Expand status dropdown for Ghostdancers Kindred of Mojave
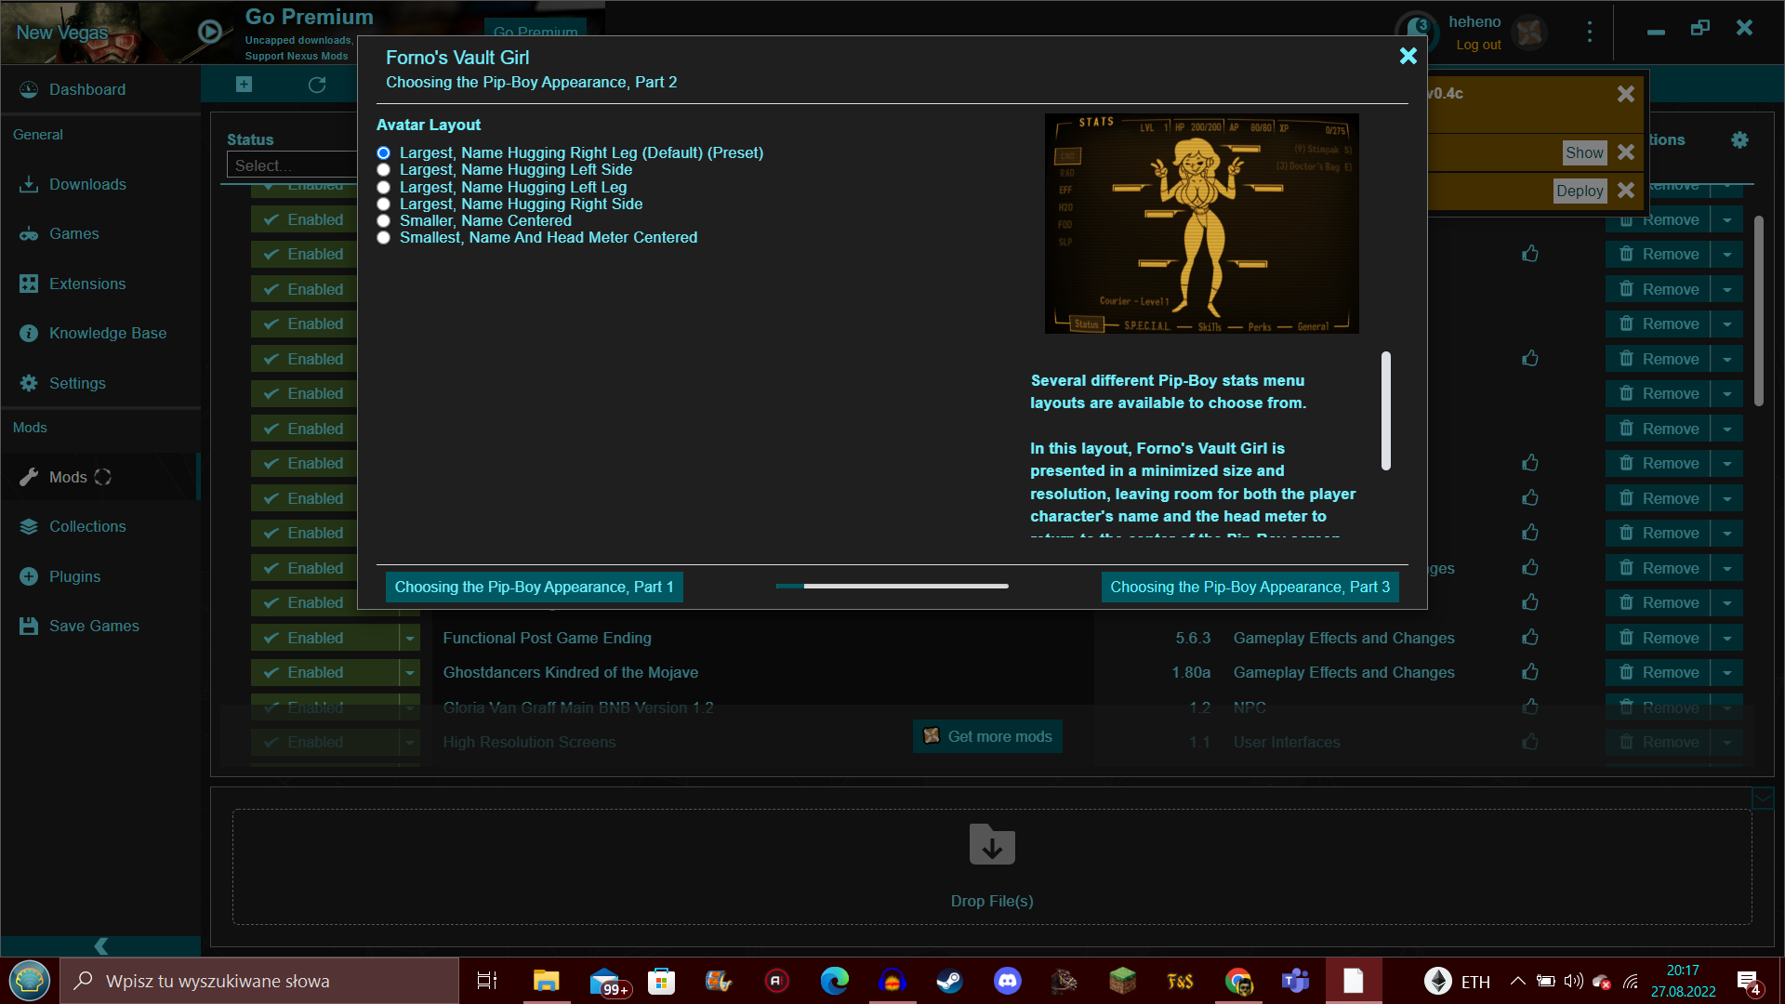Image resolution: width=1785 pixels, height=1004 pixels. (x=410, y=672)
